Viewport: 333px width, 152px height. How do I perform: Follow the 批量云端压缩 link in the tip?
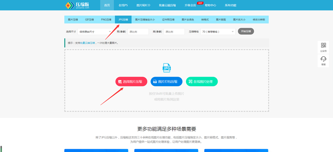pos(87,43)
